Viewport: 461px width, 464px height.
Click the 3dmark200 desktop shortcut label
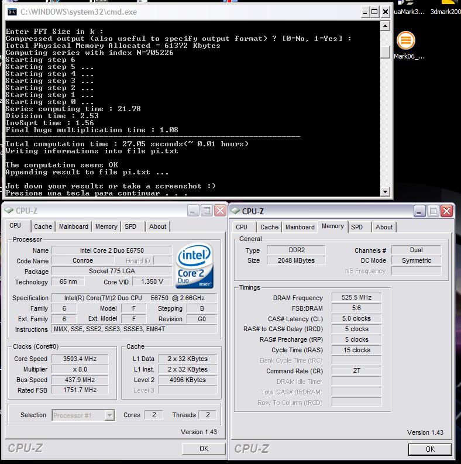click(x=445, y=12)
